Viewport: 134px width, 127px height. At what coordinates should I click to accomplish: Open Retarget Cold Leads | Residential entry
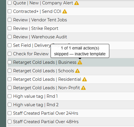[47, 79]
